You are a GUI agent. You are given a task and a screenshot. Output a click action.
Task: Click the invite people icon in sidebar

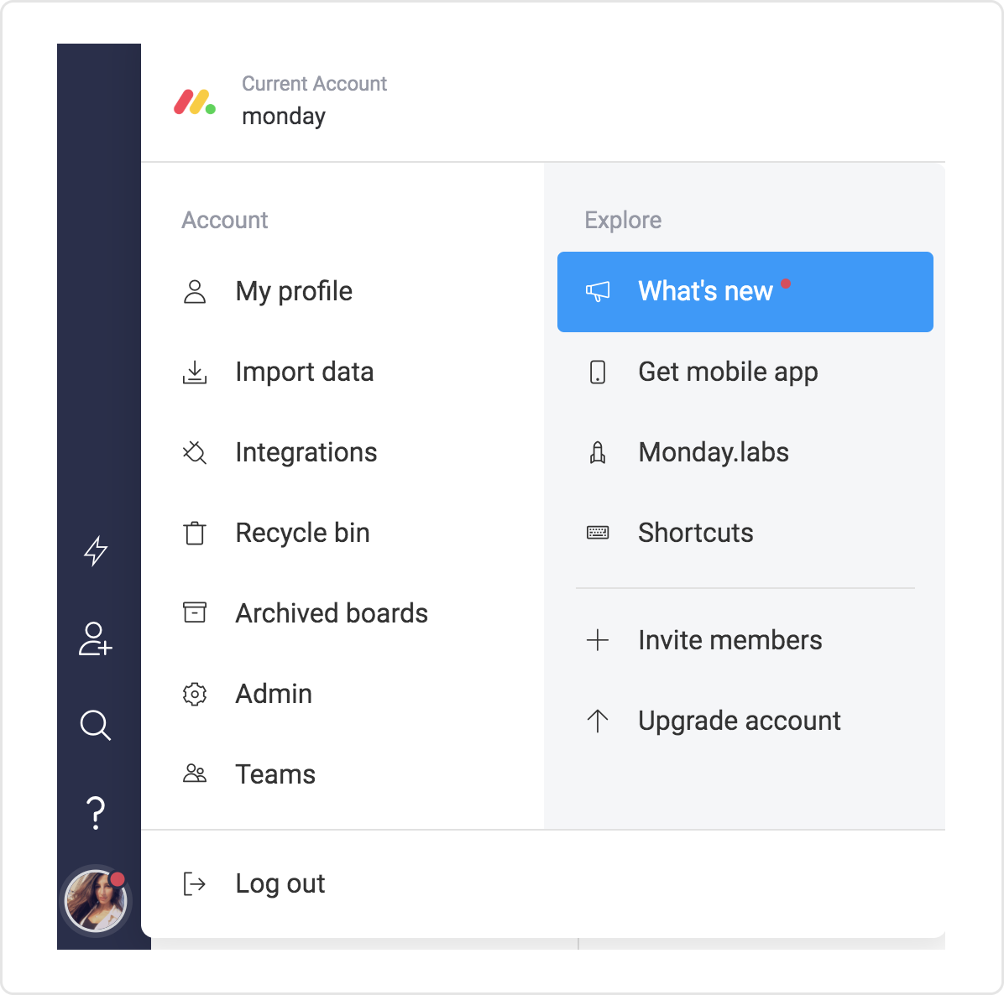pos(96,638)
